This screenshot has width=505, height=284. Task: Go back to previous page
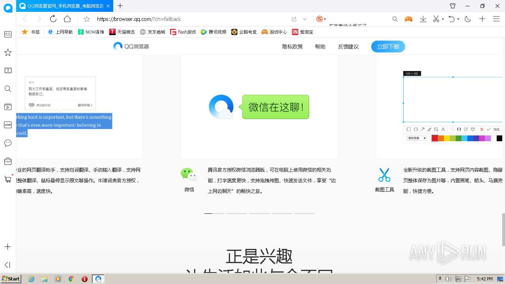coord(24,19)
